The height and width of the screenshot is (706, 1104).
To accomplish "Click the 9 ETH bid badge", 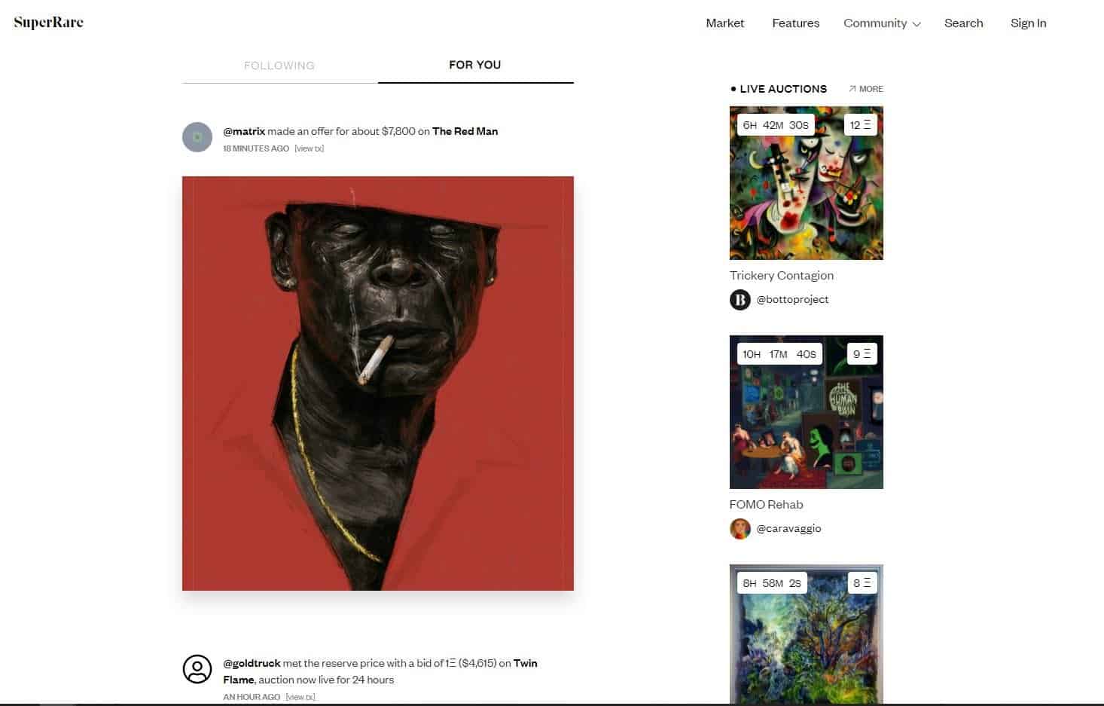I will tap(862, 354).
